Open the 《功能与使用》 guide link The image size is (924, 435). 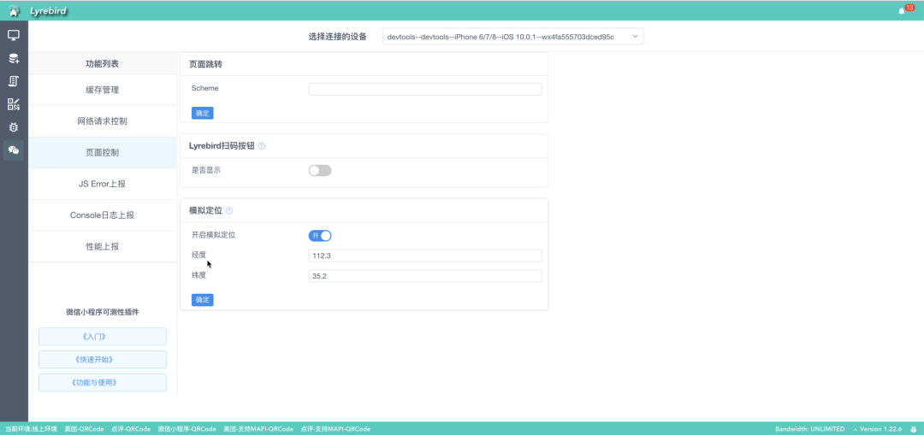pyautogui.click(x=103, y=383)
